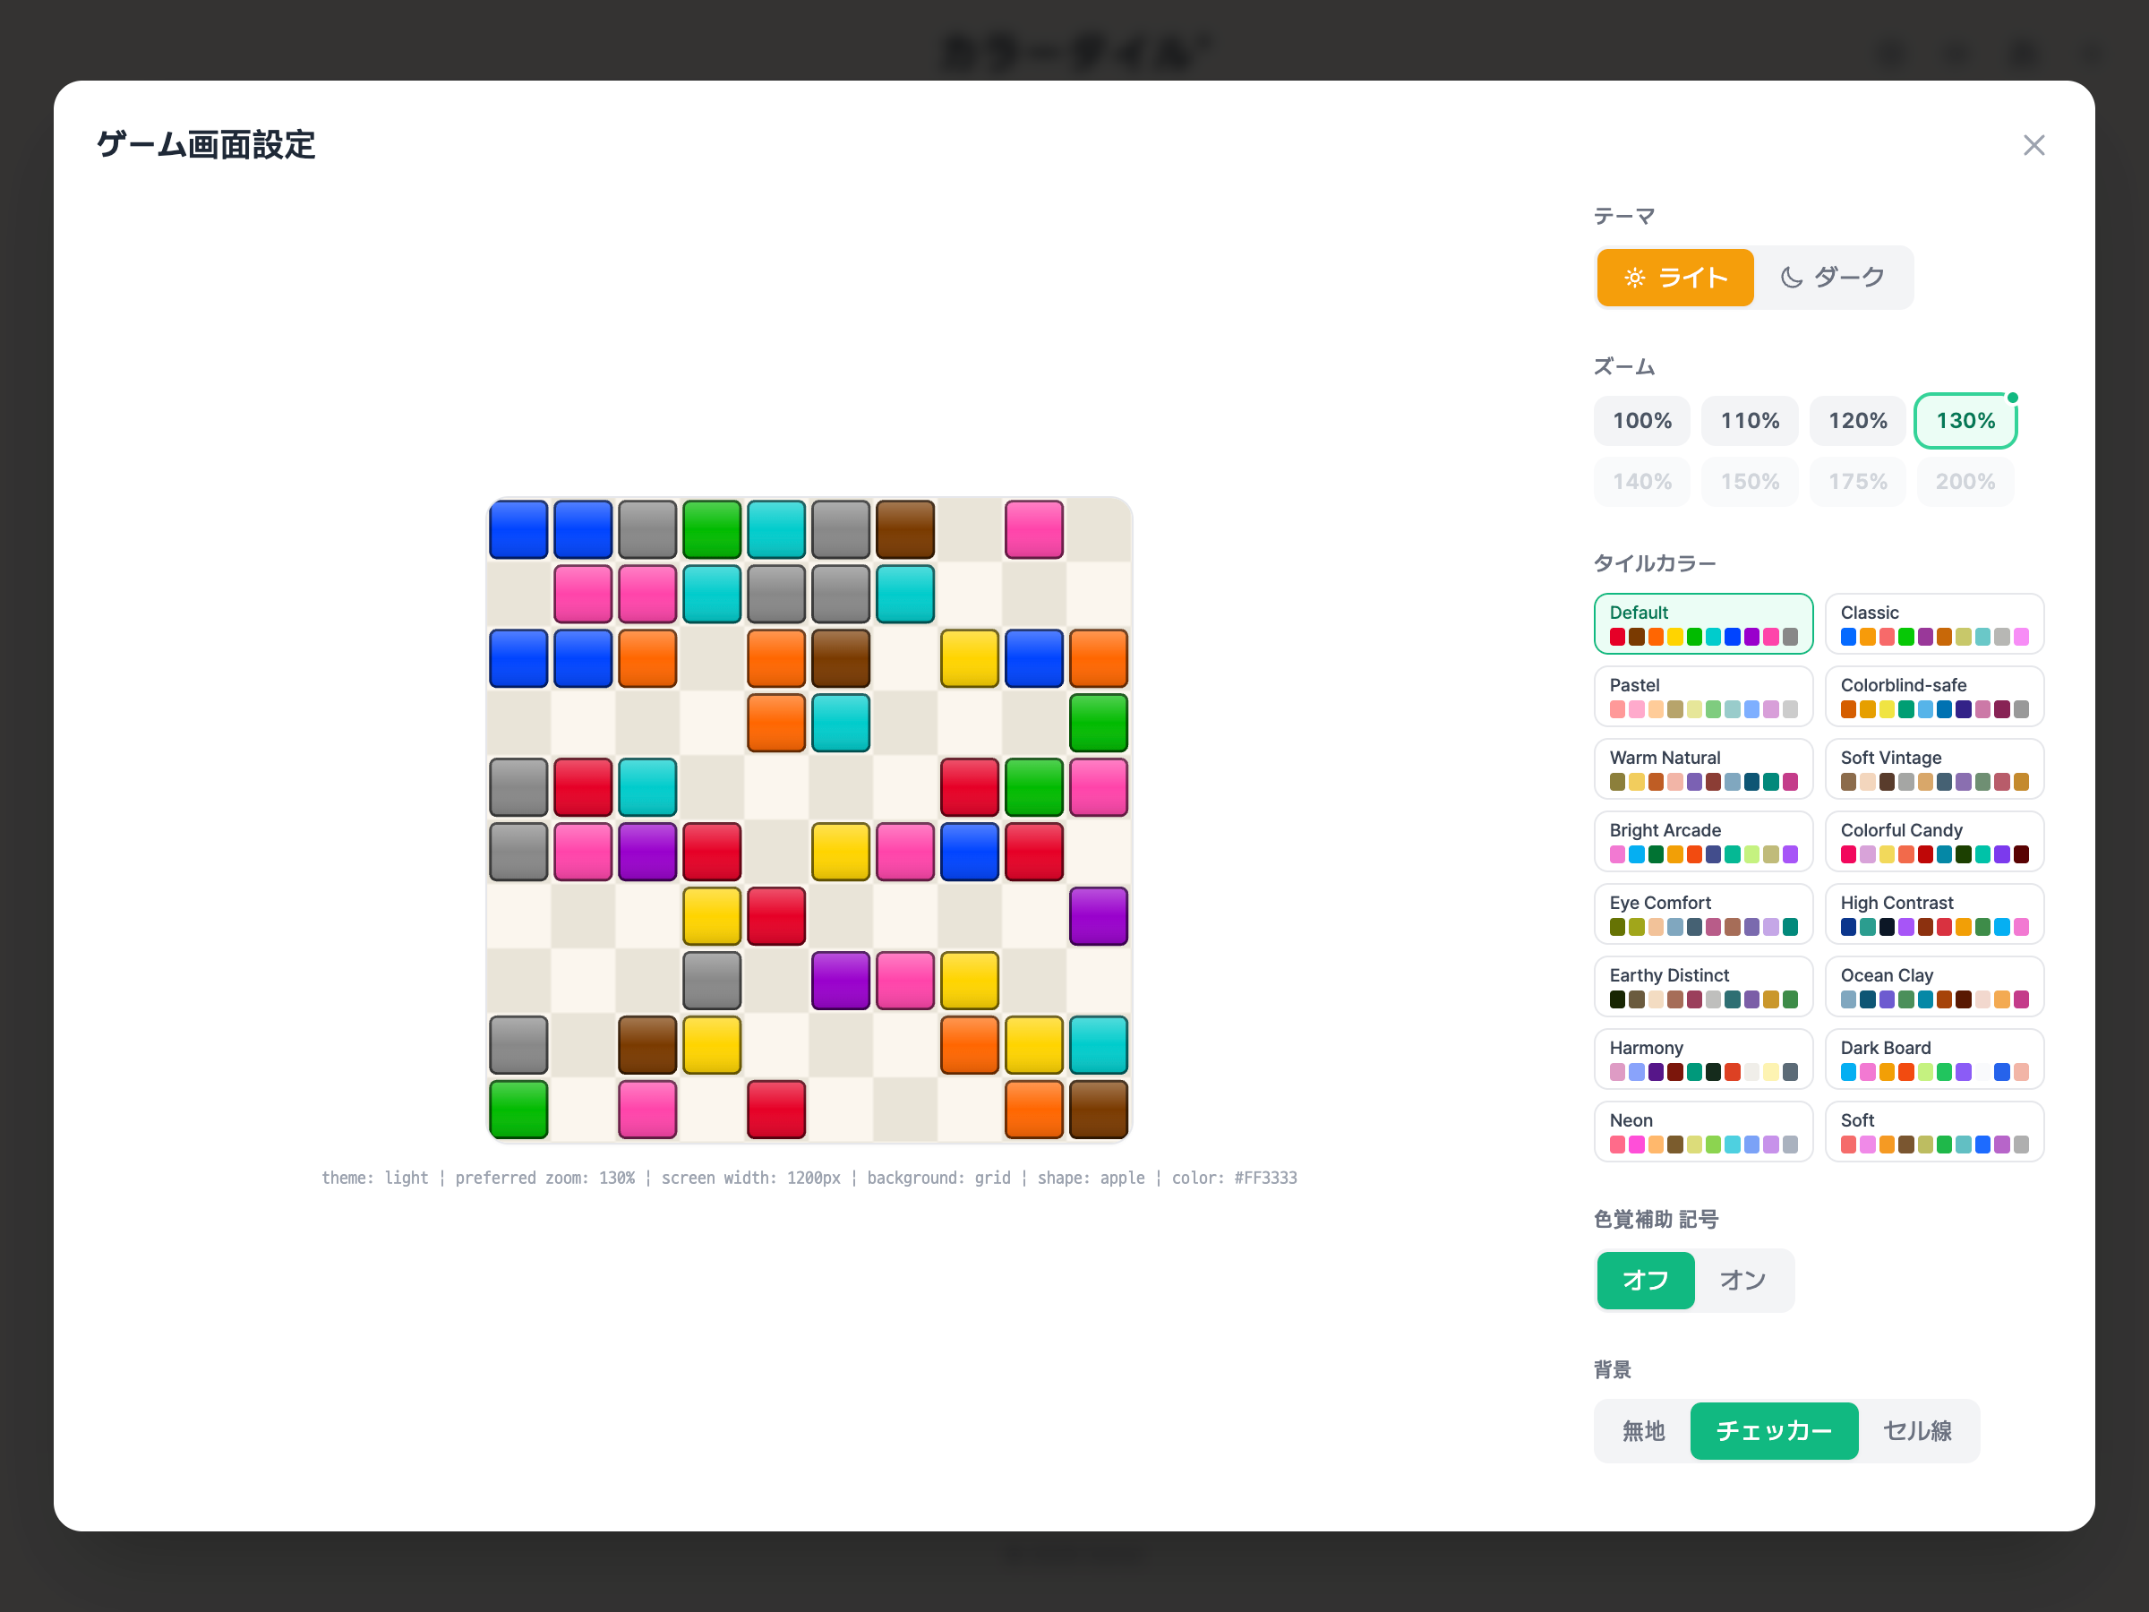The width and height of the screenshot is (2149, 1612).
Task: Pick the Neon palette
Action: pos(1703,1132)
